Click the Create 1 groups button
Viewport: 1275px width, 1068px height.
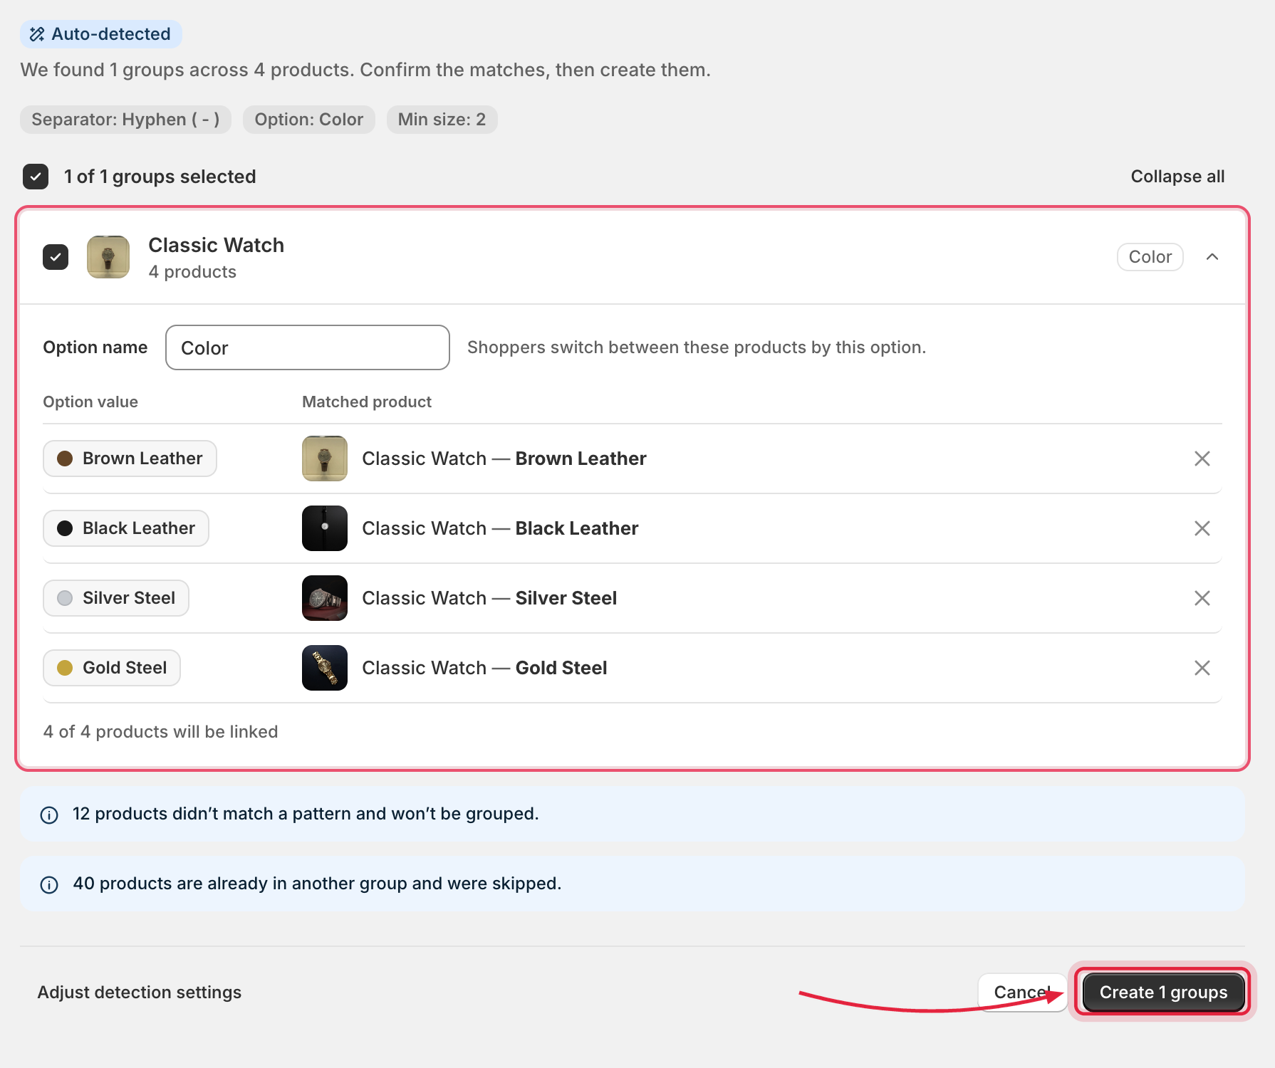[x=1163, y=993]
